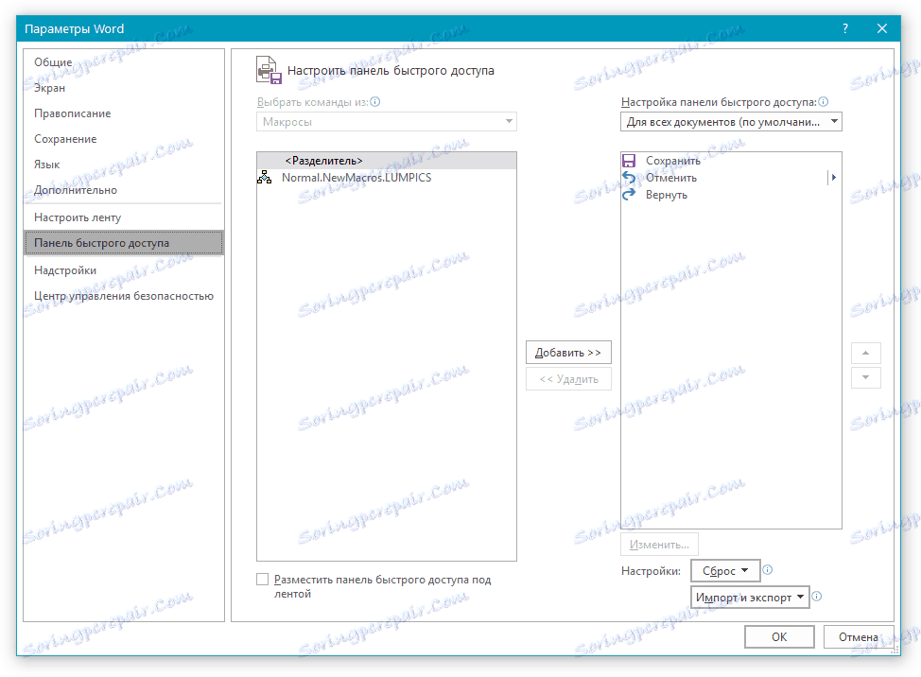
Task: Click the Redo icon beside Вернуть
Action: [x=629, y=195]
